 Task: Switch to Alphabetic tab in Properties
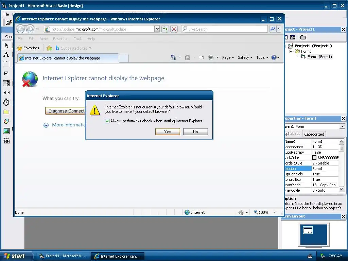(x=293, y=134)
